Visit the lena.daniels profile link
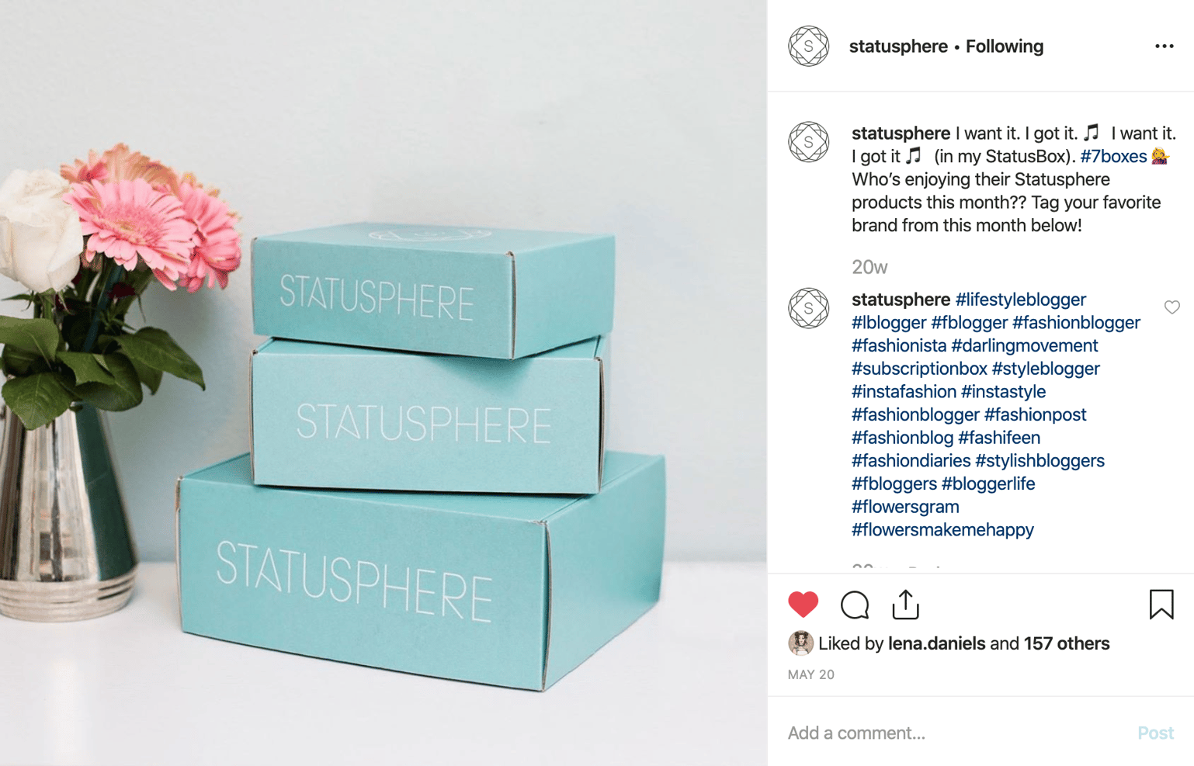This screenshot has width=1194, height=766. 936,643
